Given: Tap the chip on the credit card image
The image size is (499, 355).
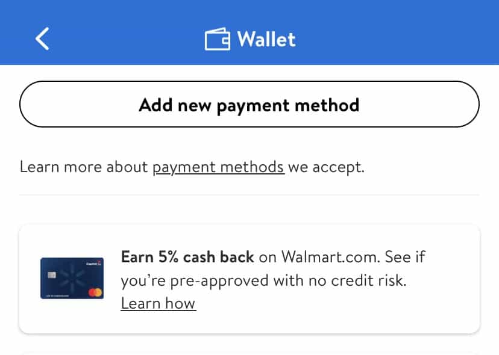Looking at the screenshot, I should click(52, 274).
